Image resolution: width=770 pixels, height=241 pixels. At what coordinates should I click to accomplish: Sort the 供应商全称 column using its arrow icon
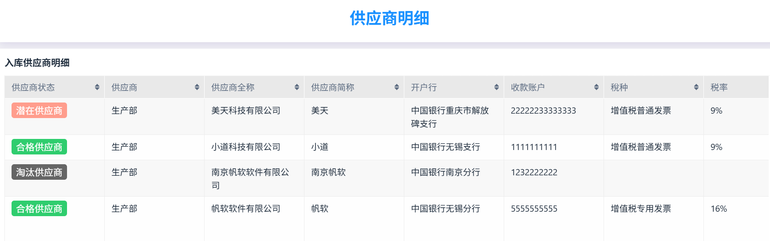[x=296, y=87]
